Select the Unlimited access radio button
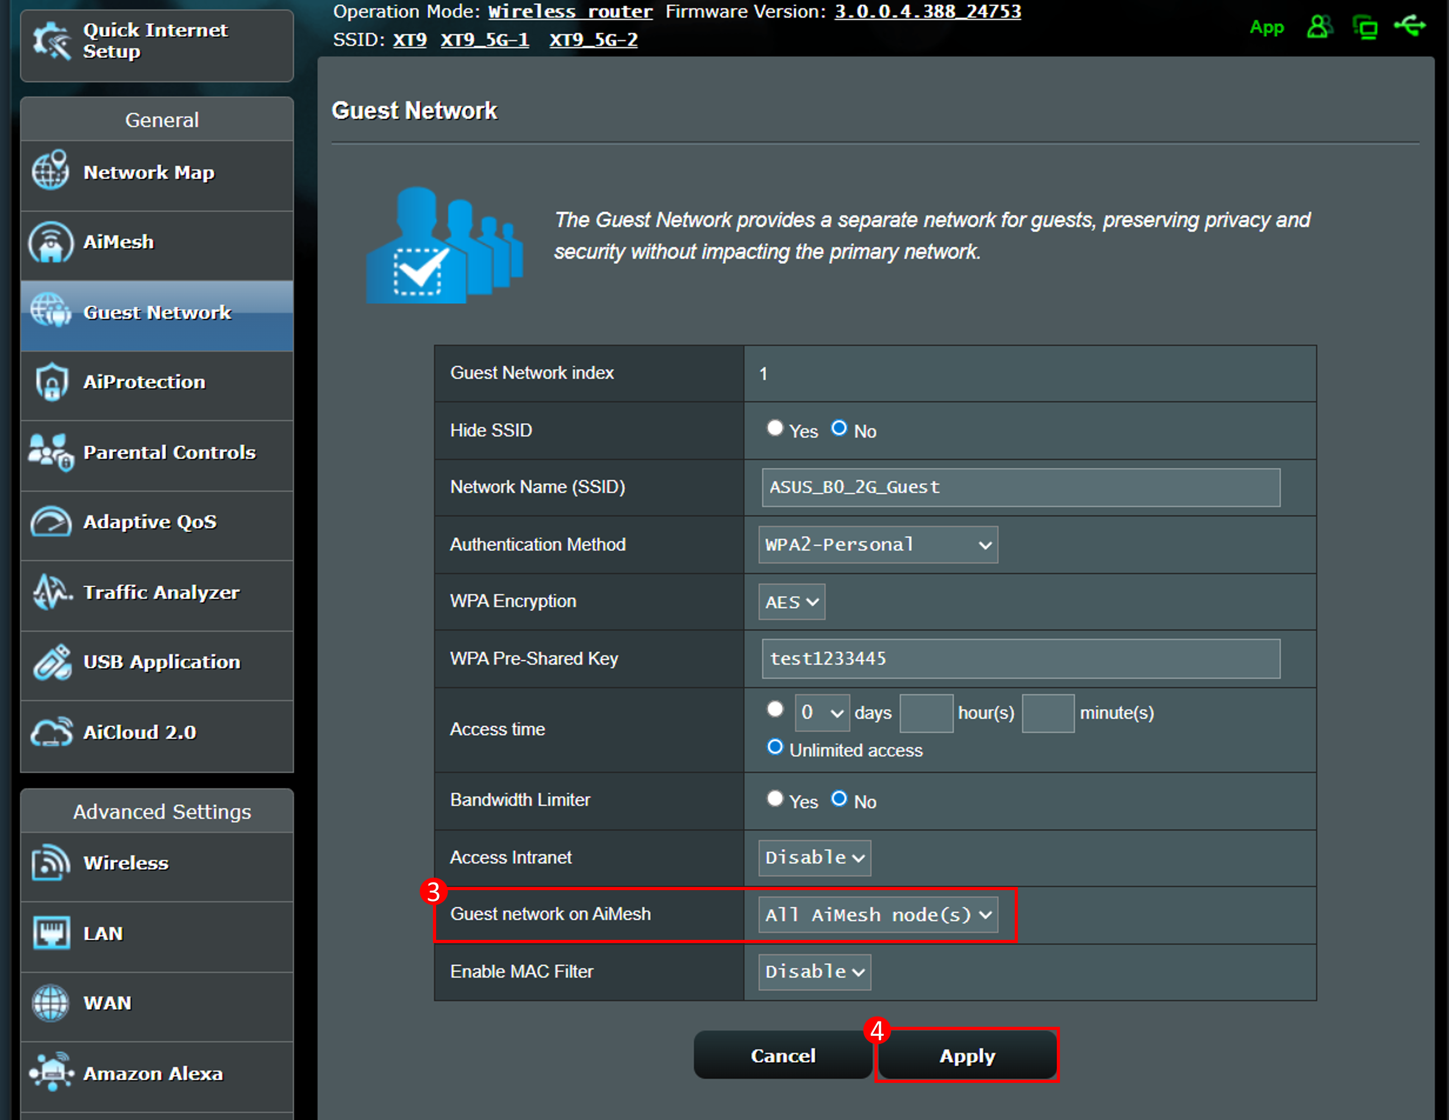 (x=774, y=747)
